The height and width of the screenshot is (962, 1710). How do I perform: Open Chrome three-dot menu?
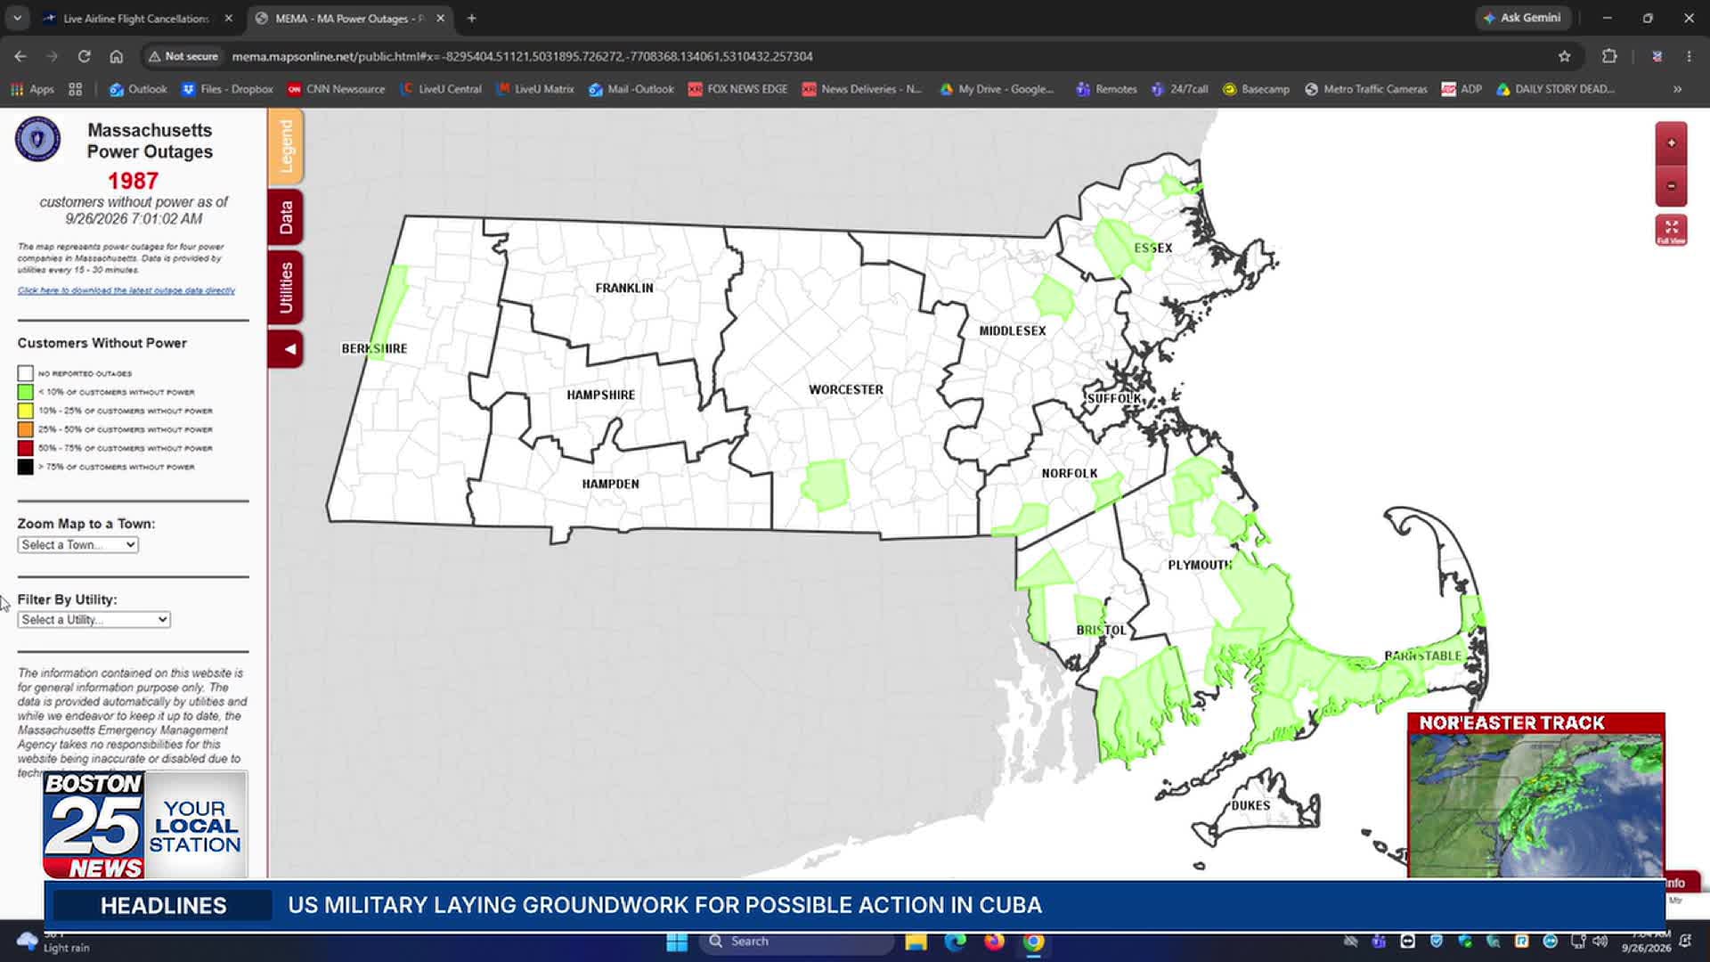click(x=1689, y=56)
